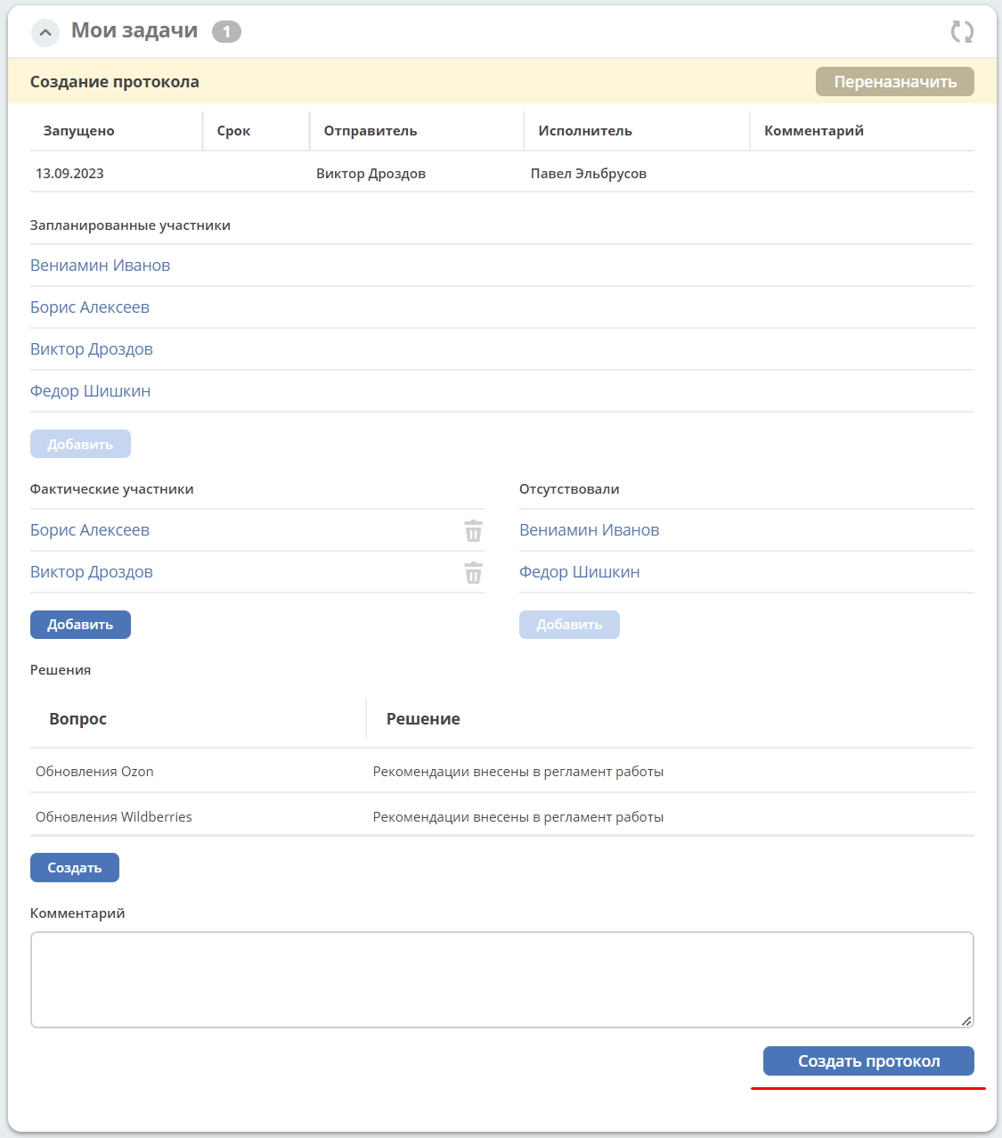Click the task count badge 1
The width and height of the screenshot is (1002, 1138).
tap(226, 32)
